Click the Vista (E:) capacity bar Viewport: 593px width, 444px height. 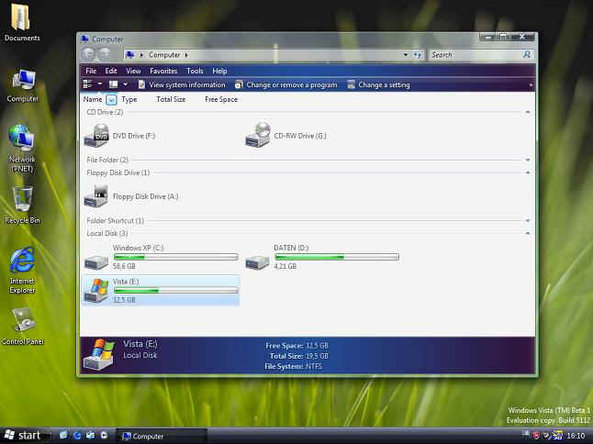[x=174, y=290]
